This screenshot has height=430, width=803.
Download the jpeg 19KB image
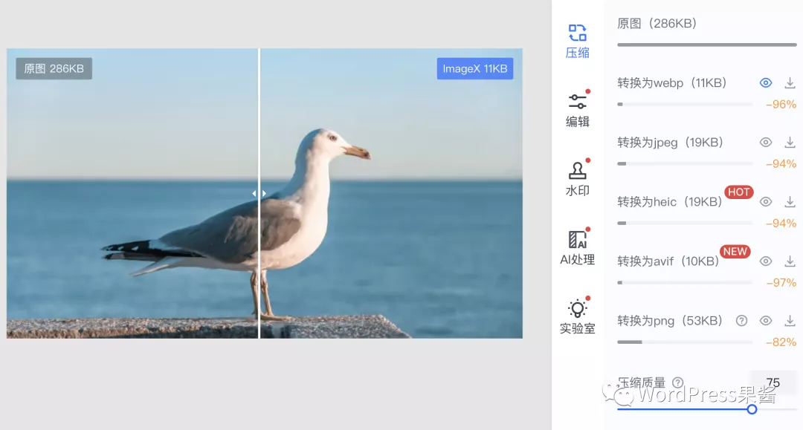coord(790,142)
